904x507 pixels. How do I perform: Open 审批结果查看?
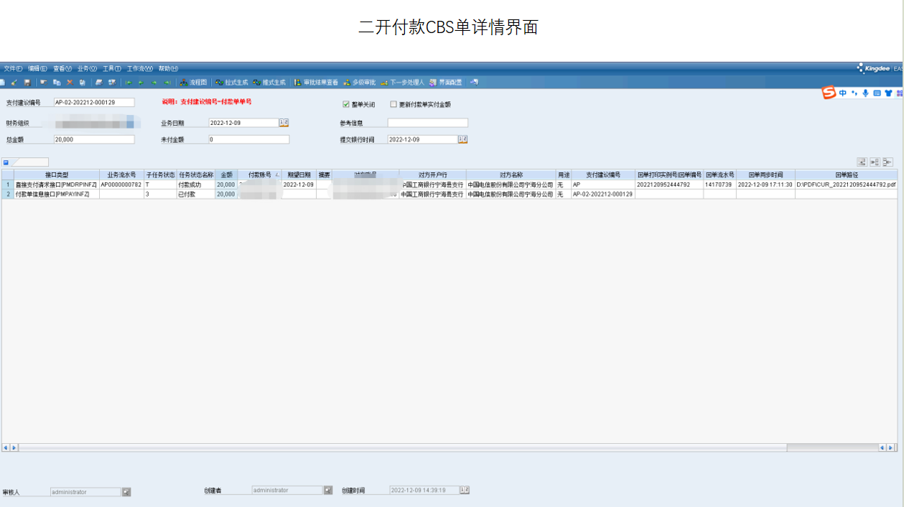[316, 83]
